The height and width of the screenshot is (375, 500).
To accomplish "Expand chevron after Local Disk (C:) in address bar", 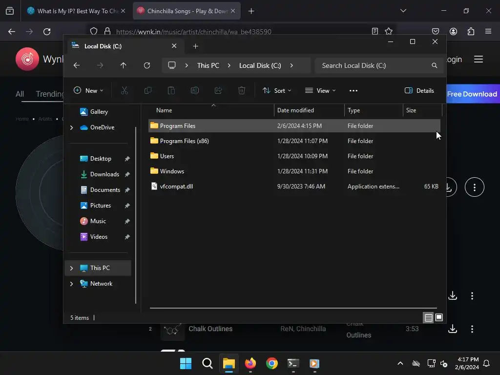I will pos(292,65).
